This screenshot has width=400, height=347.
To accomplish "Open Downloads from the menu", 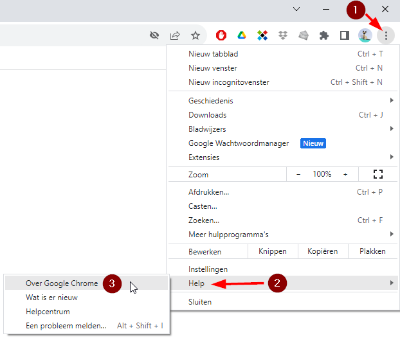I will tap(283, 115).
